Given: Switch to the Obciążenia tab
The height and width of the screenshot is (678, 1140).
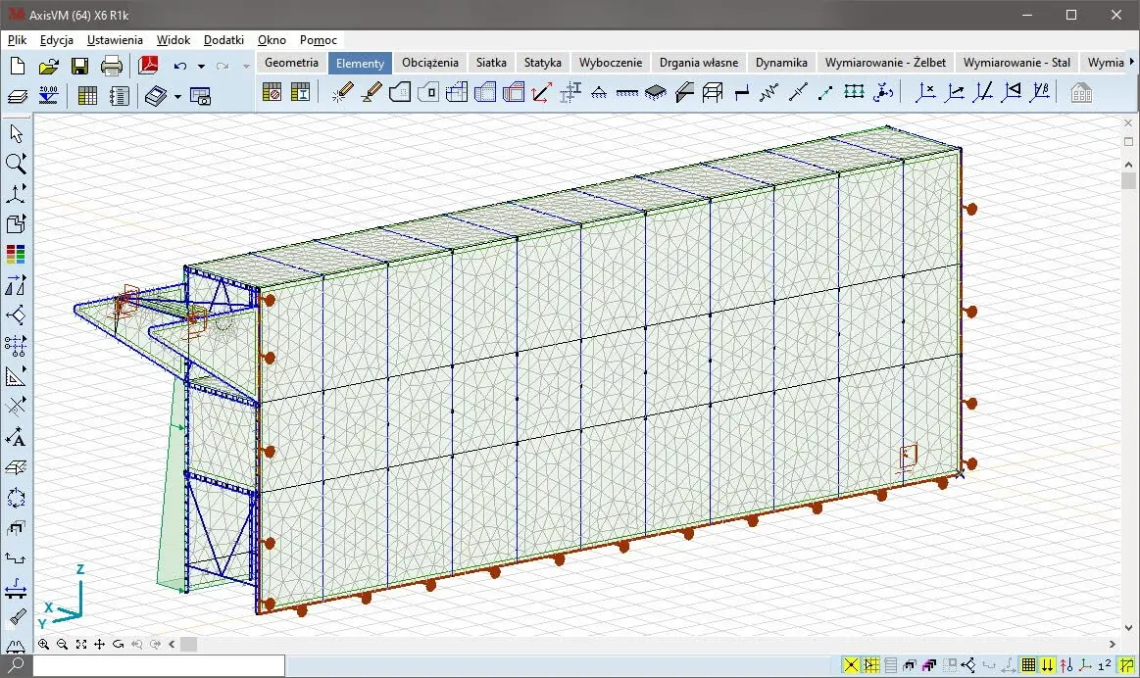Looking at the screenshot, I should coord(429,63).
